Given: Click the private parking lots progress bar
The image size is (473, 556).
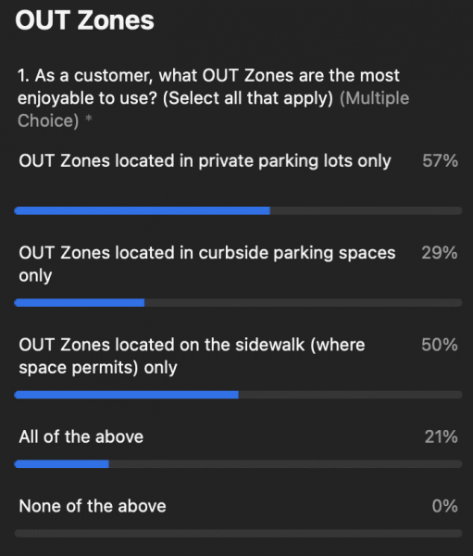Looking at the screenshot, I should [238, 211].
